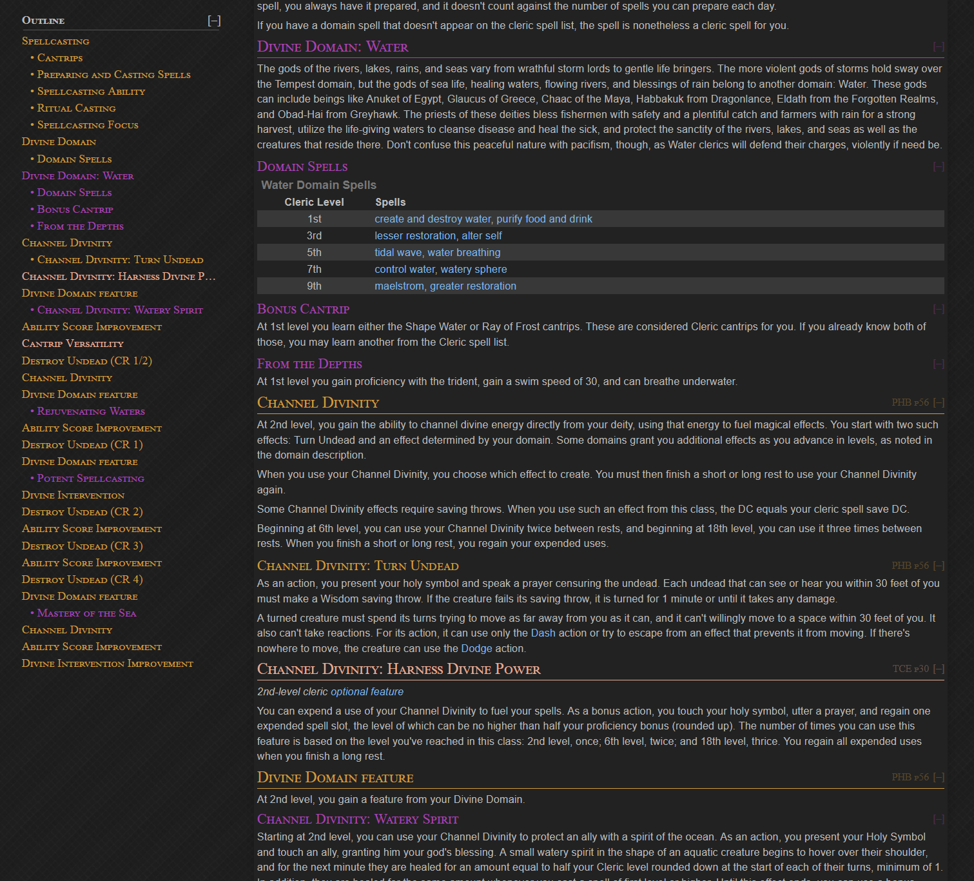Go to Spellcasting Ability outline entry
The height and width of the screenshot is (881, 974).
tap(91, 92)
